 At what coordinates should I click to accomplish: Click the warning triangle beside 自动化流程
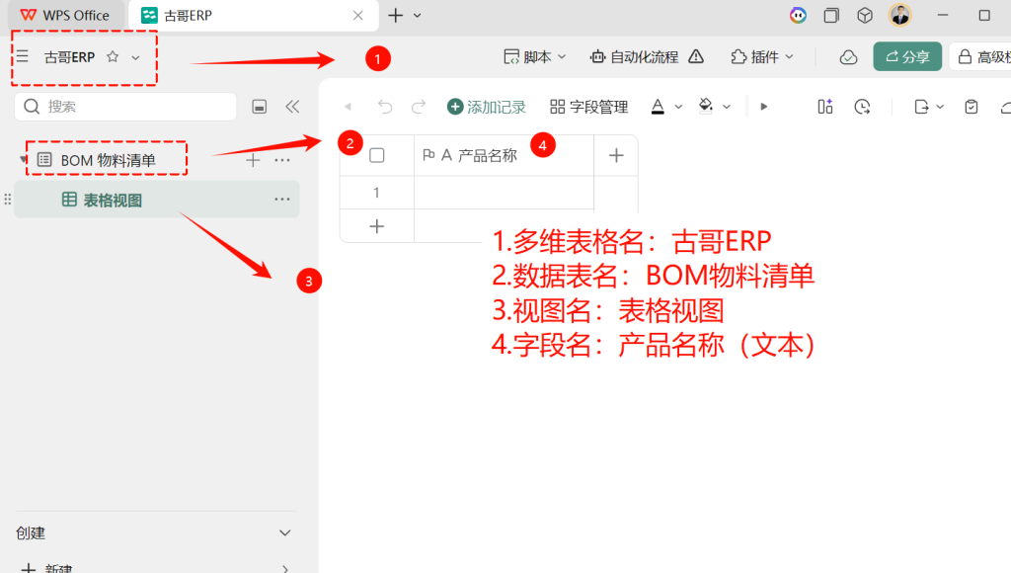click(696, 56)
